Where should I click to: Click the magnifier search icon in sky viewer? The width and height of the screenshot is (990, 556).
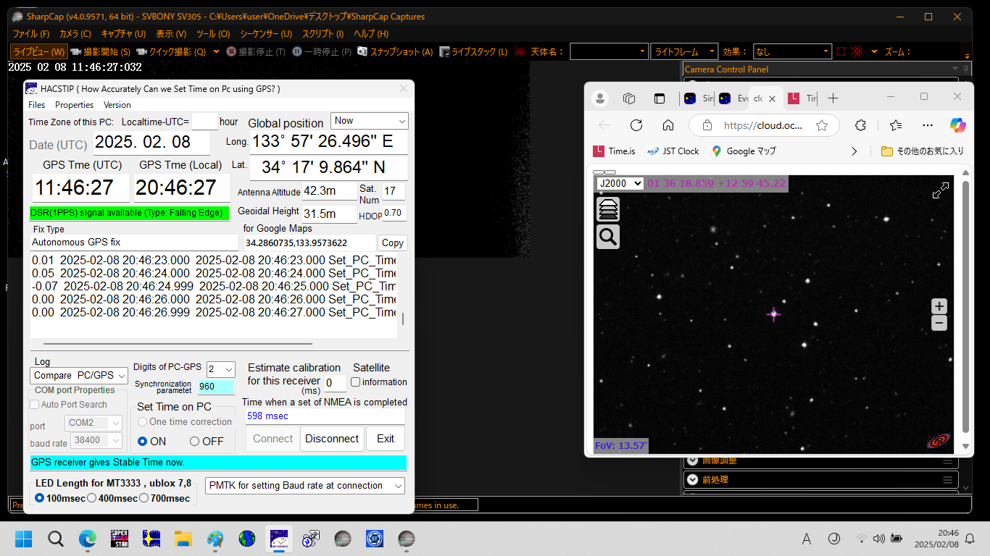click(607, 236)
